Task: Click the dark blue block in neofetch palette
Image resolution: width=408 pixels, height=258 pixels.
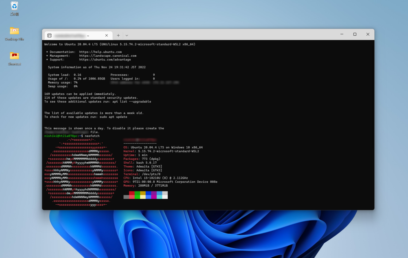Action: pos(148,193)
